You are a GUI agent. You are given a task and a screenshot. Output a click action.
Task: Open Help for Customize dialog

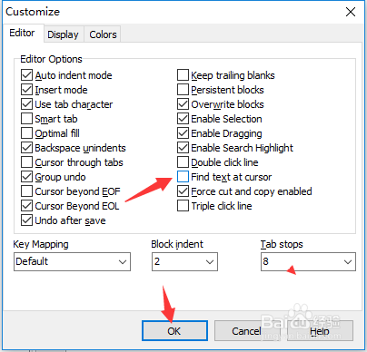coord(320,331)
